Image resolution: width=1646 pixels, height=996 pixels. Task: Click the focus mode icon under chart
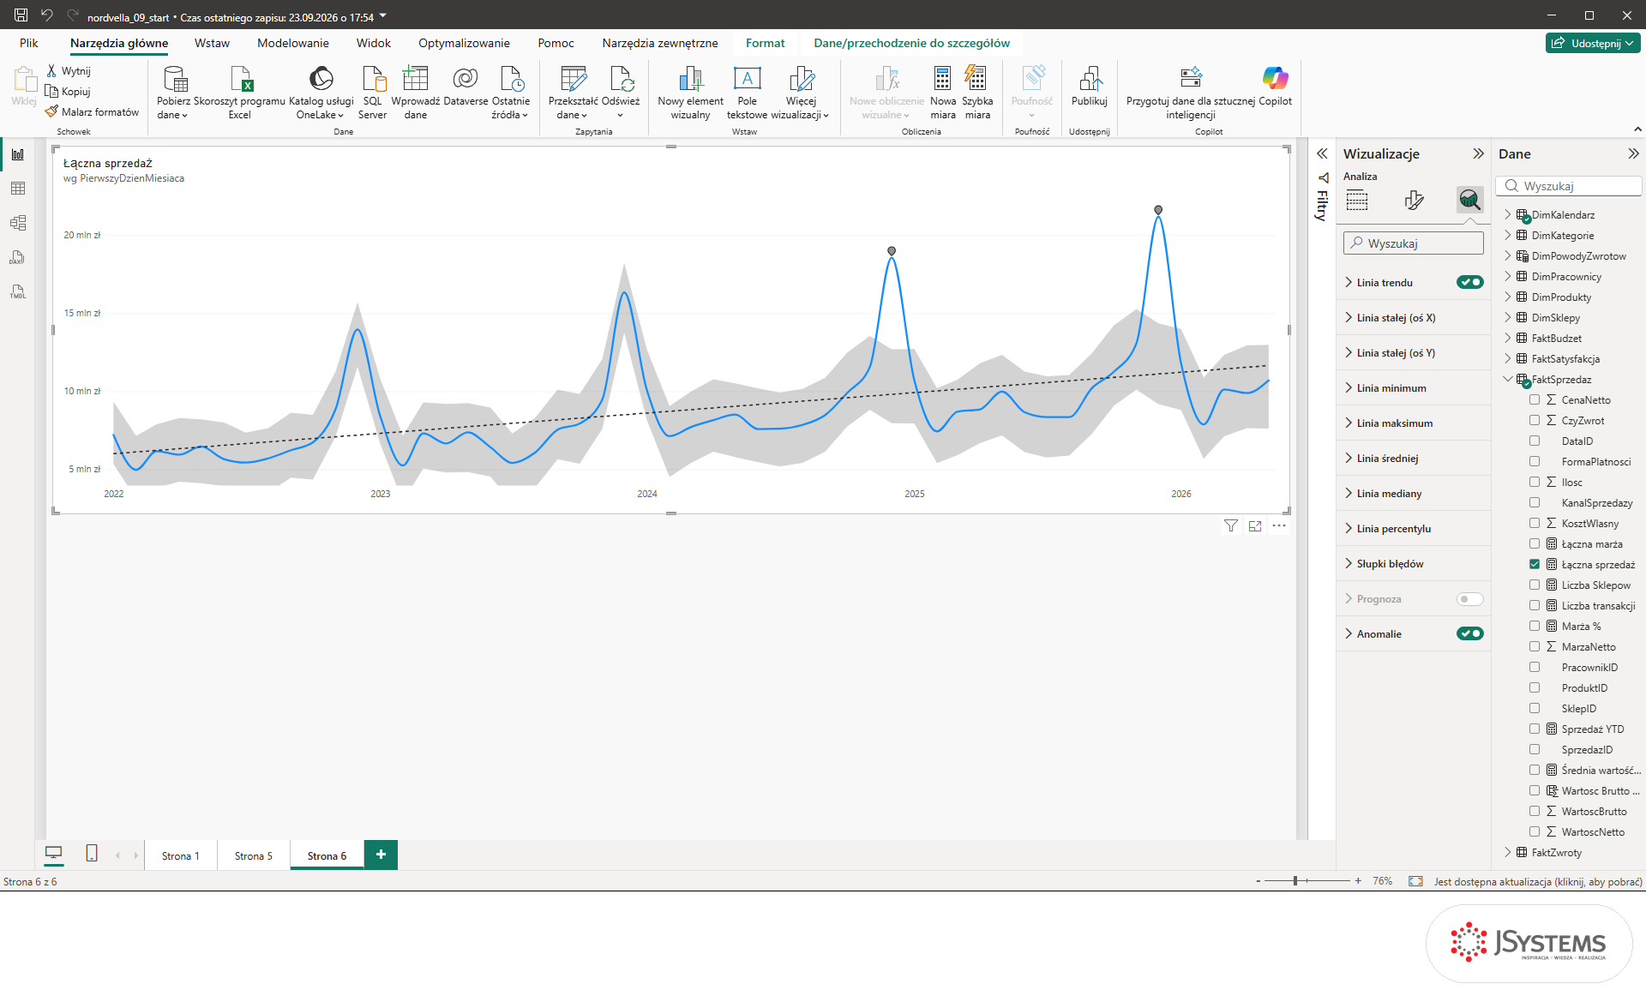[1255, 526]
